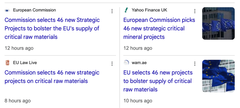Open 'EU selects 46 new projects' headline
The image size is (240, 108).
click(x=158, y=81)
